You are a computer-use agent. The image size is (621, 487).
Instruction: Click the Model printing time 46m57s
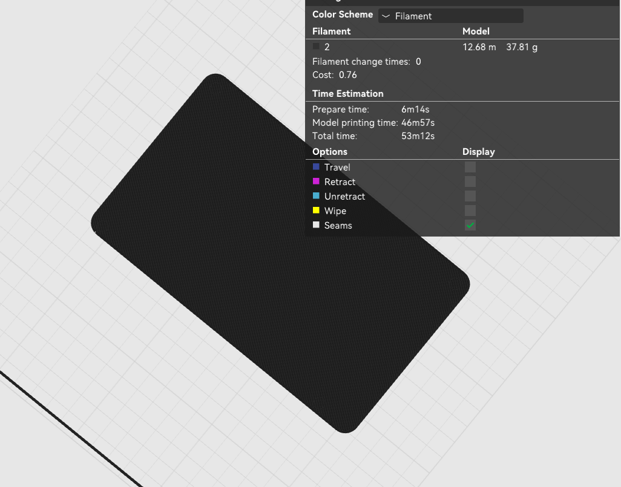[418, 123]
